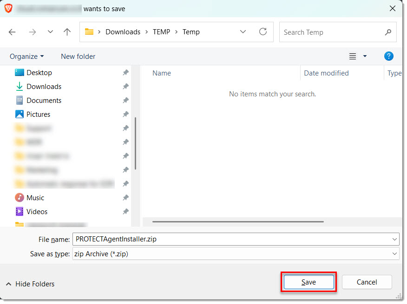Screen dimensions: 407x304
Task: Unpin Pictures using its pin icon
Action: [126, 115]
